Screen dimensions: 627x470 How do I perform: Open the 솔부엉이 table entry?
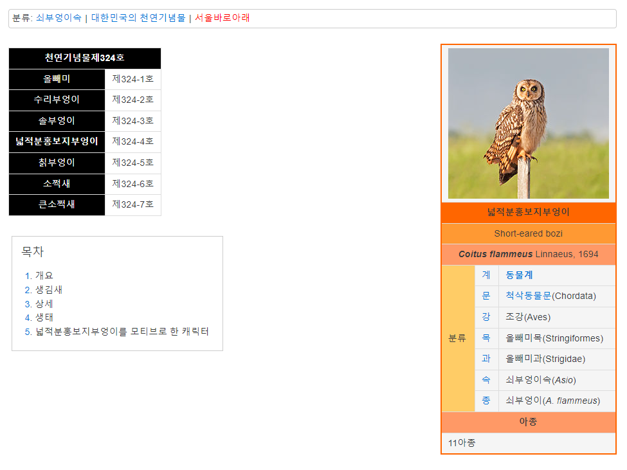[x=57, y=121]
